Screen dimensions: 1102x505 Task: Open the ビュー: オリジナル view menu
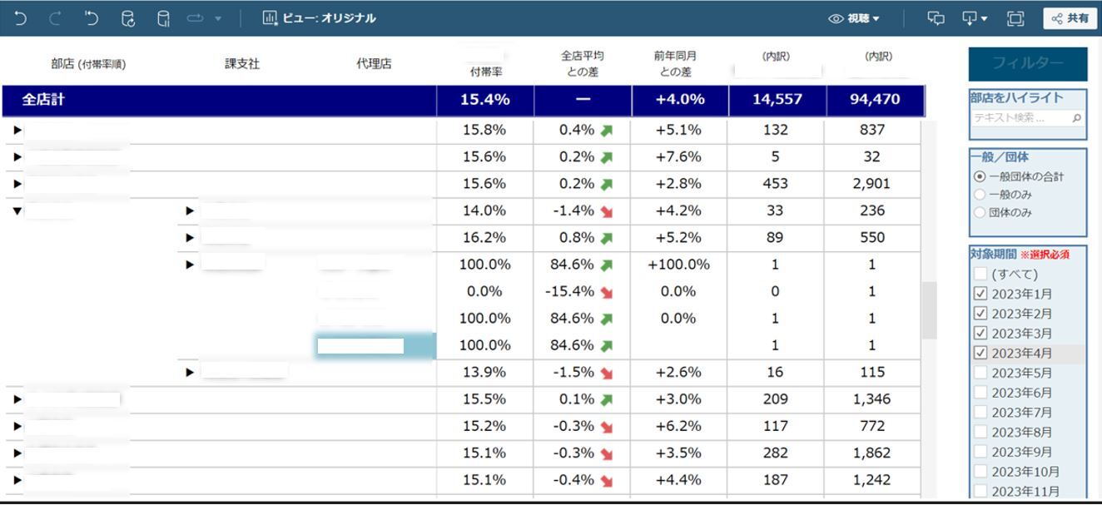point(320,18)
